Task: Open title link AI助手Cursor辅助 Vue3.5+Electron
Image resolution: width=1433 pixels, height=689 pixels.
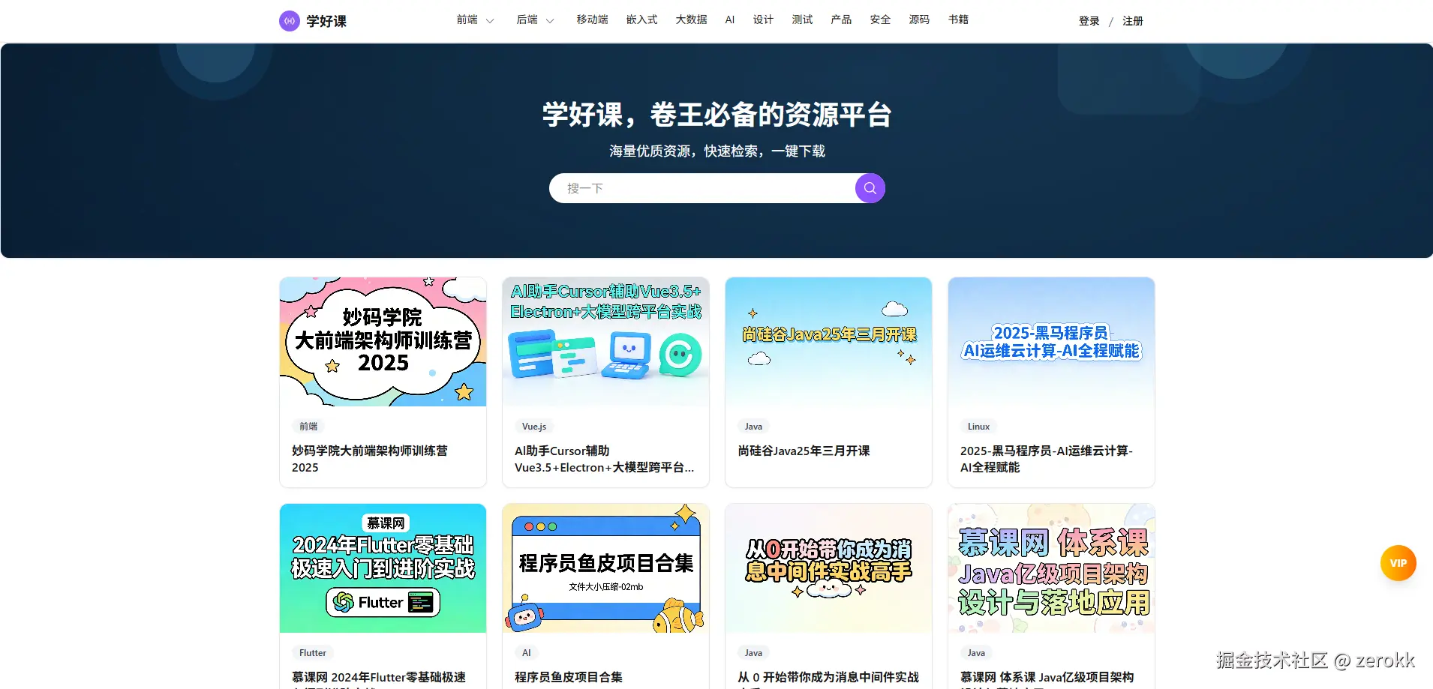Action: pos(604,459)
